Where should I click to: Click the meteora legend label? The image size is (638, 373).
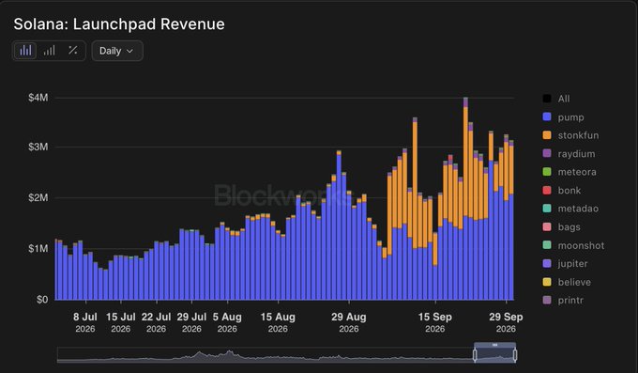[x=577, y=172]
